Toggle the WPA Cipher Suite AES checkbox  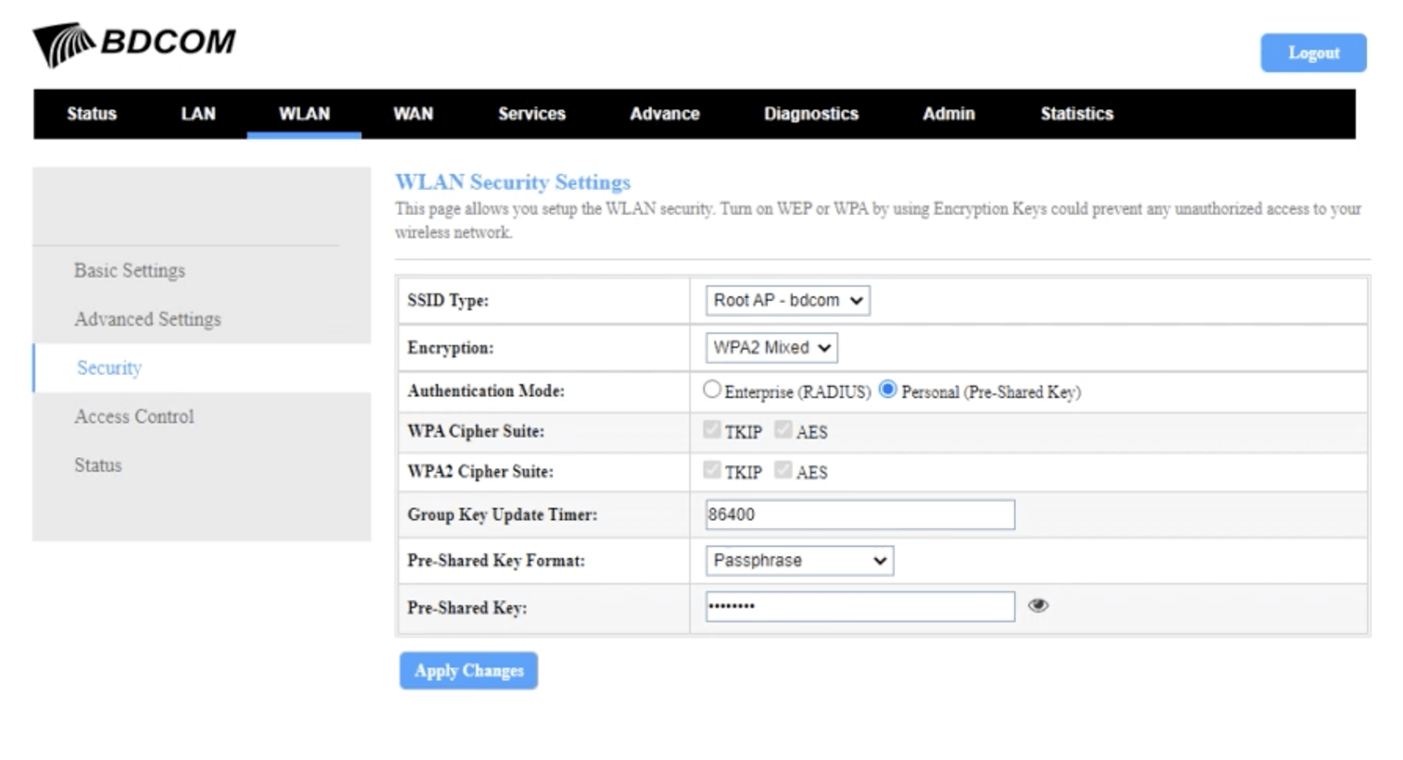[x=783, y=430]
